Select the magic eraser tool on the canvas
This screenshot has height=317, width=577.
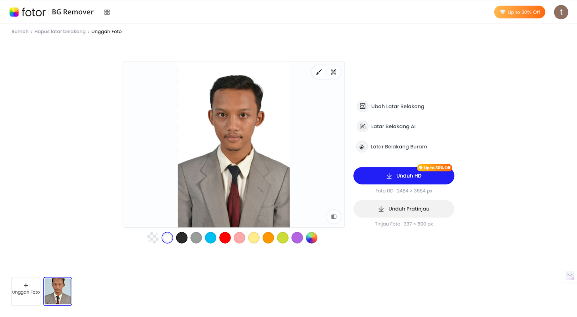click(334, 72)
